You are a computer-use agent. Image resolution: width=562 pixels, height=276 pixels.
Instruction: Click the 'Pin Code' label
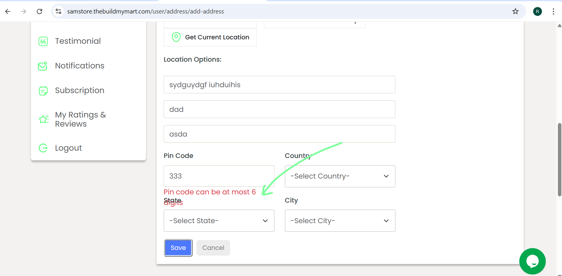coord(178,156)
